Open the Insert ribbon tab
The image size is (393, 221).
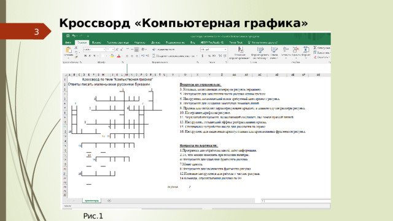tap(97, 42)
